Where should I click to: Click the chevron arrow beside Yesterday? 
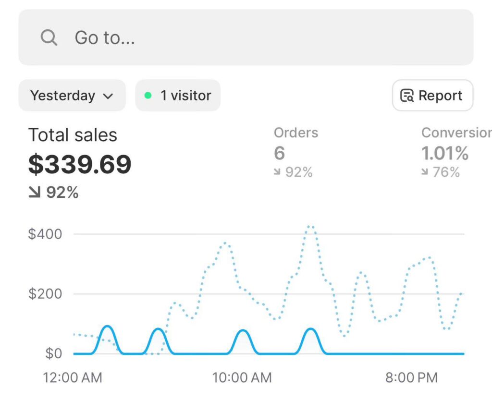tap(108, 96)
